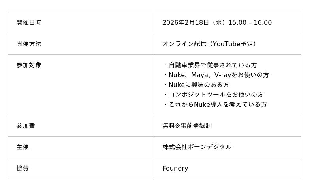This screenshot has height=191, width=316.
Task: Select the 参加対象 row label
Action: pyautogui.click(x=29, y=65)
